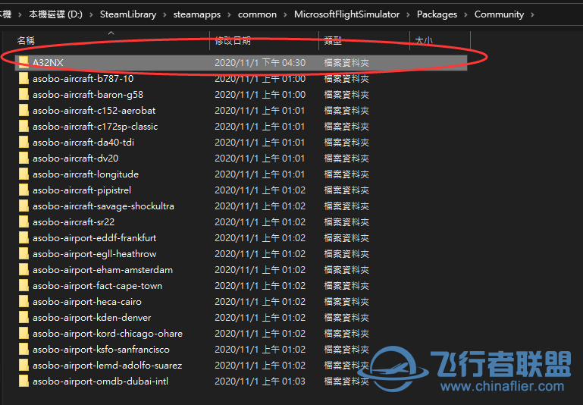Select asobo-aircraft-c152-aerobat folder name
Image resolution: width=583 pixels, height=405 pixels.
[x=94, y=111]
